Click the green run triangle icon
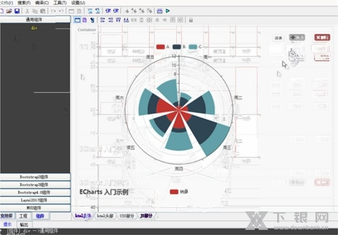Screen dimensions: 338x235 (168, 11)
